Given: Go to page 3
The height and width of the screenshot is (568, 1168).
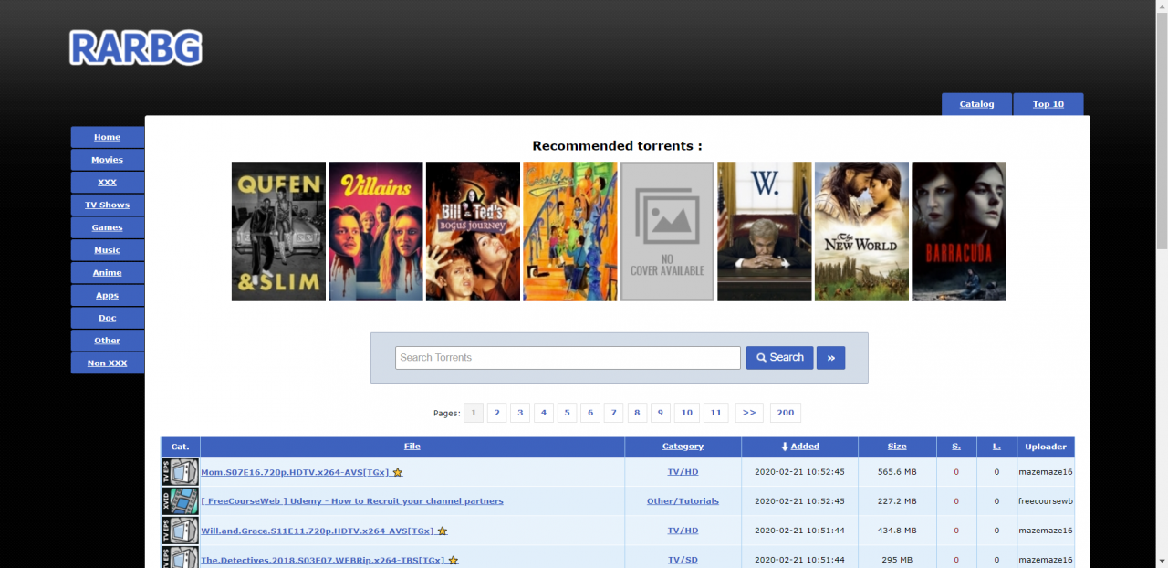Looking at the screenshot, I should tap(520, 413).
